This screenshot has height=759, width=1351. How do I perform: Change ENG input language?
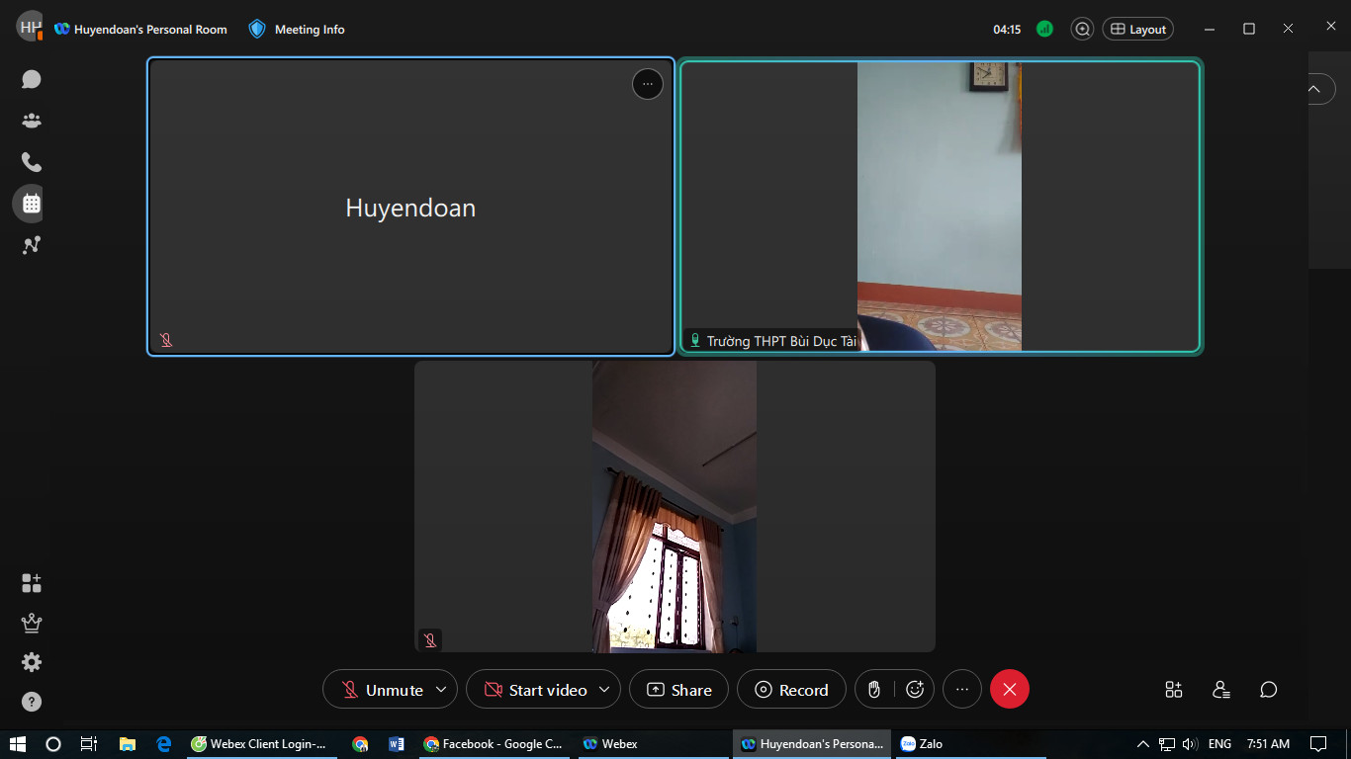coord(1220,744)
